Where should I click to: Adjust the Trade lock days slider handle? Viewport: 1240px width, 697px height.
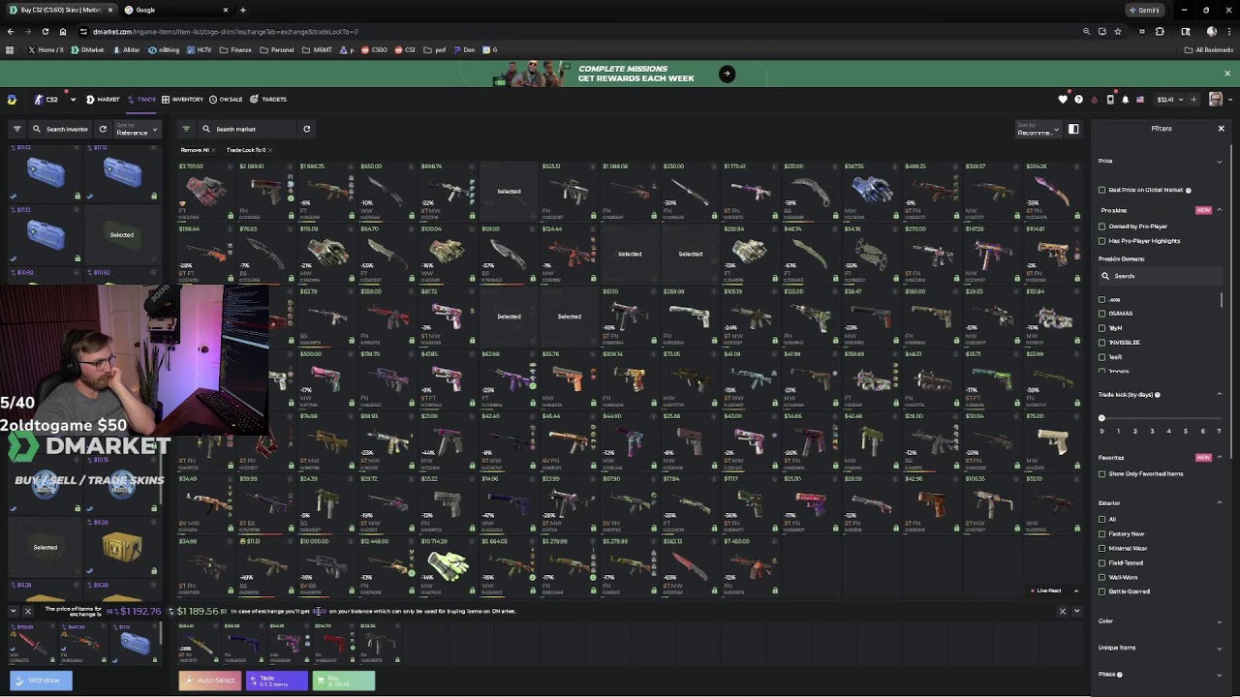point(1101,418)
